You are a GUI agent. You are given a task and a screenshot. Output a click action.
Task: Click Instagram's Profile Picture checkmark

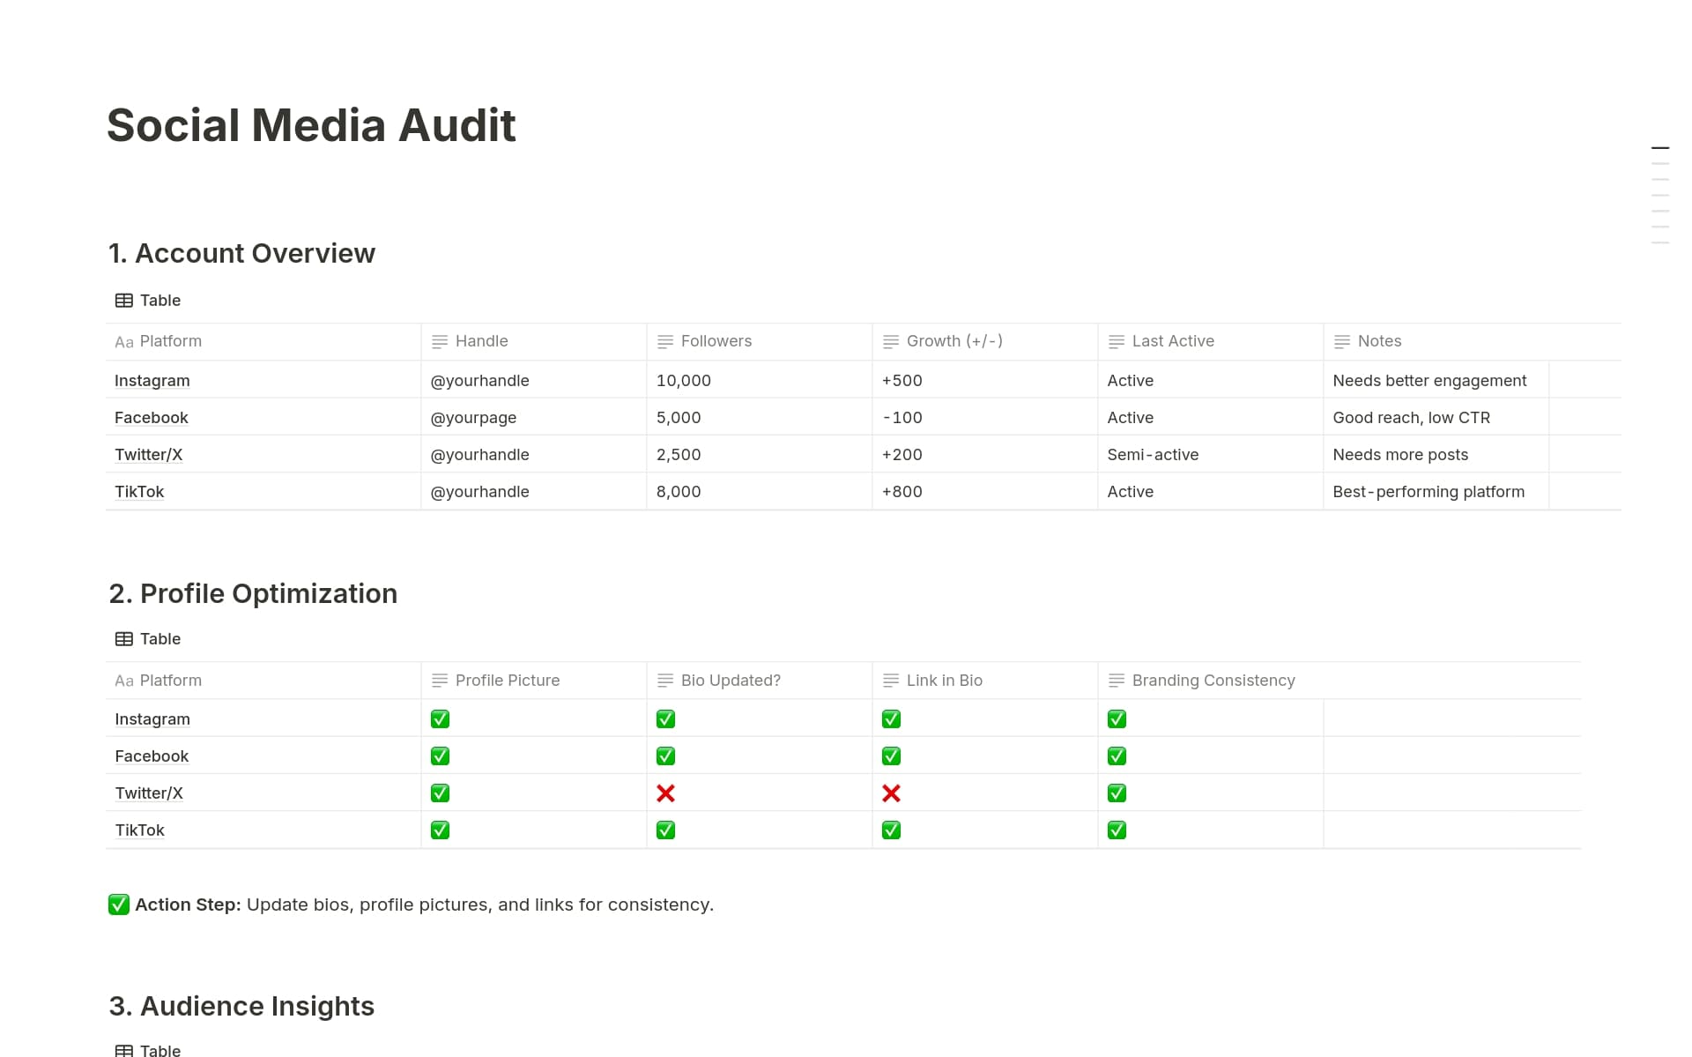click(x=440, y=718)
